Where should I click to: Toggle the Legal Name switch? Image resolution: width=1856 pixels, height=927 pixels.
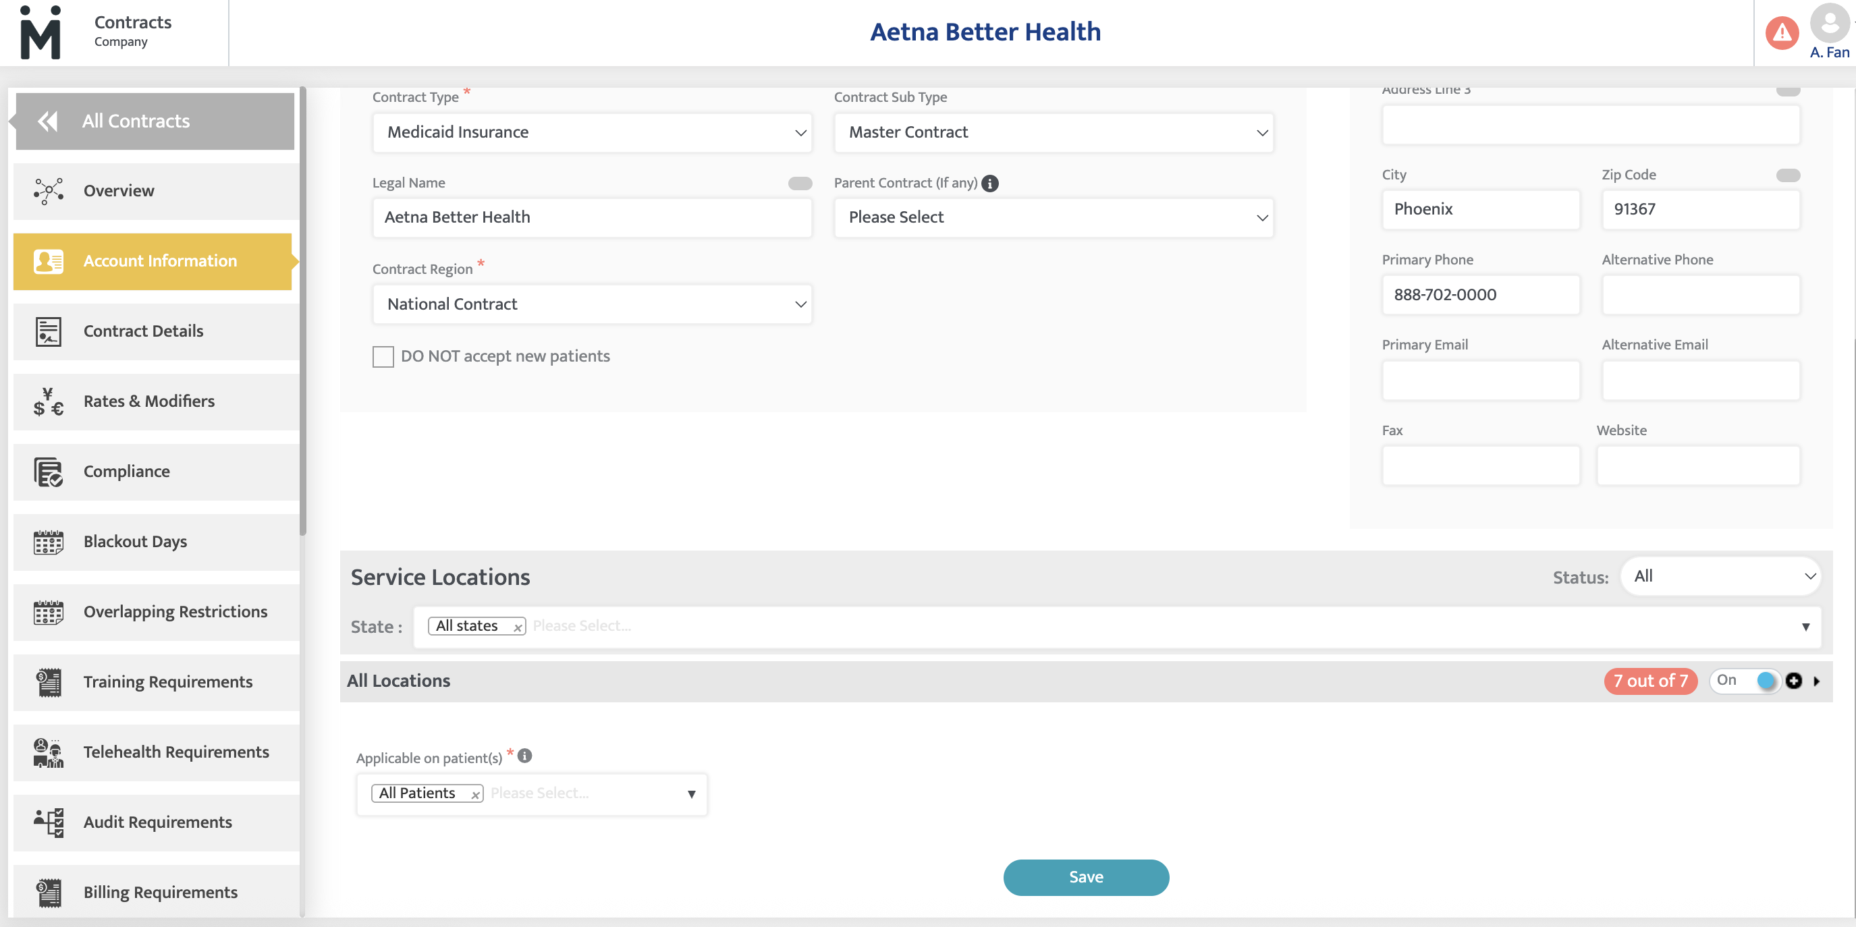click(800, 183)
